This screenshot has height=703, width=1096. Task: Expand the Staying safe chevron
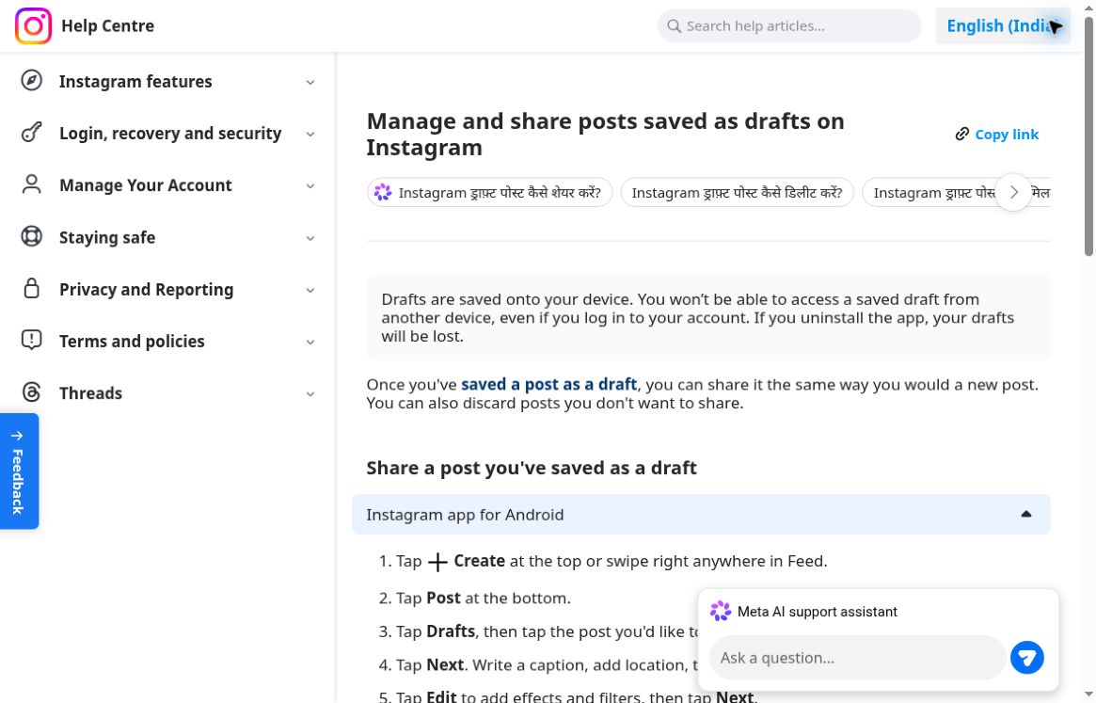click(310, 238)
